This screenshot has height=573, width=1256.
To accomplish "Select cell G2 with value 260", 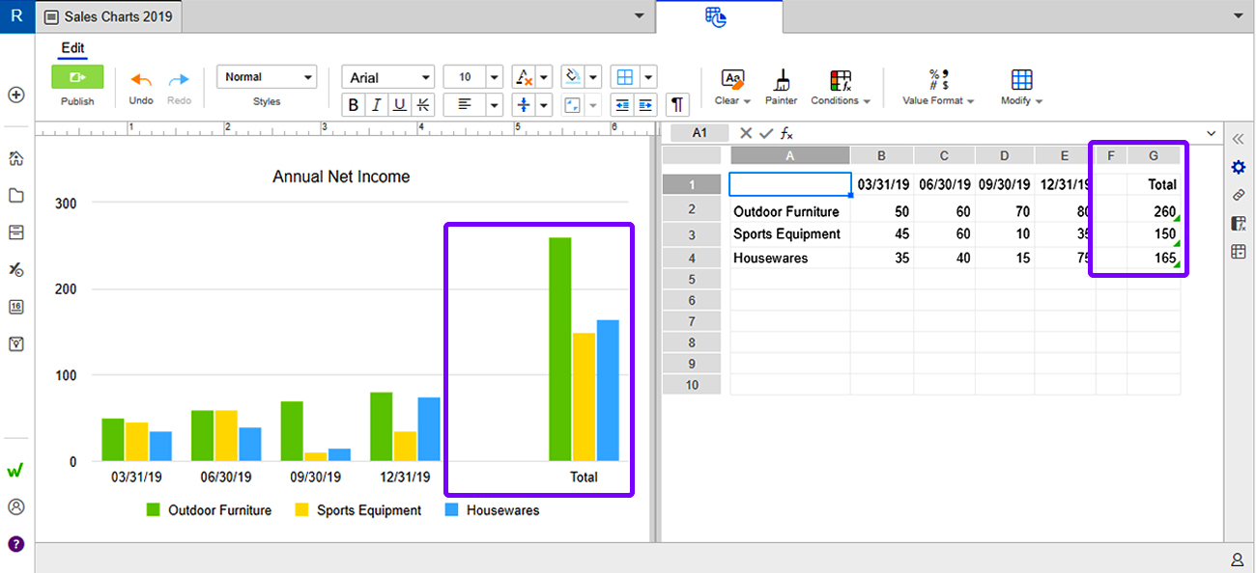I will point(1154,211).
